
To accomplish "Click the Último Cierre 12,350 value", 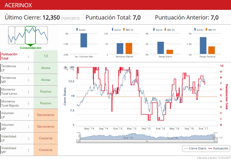I will (51, 17).
